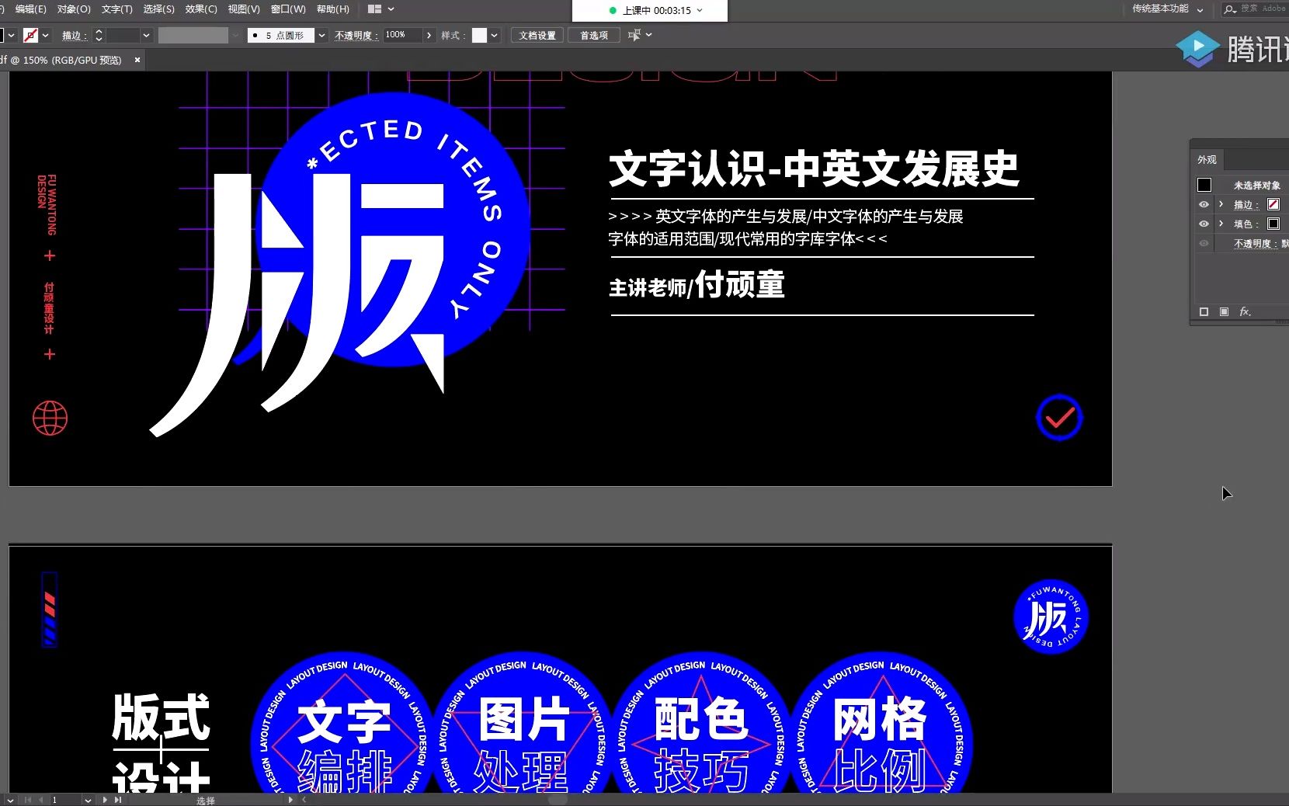
Task: Click the previous artboard button
Action: tap(41, 799)
